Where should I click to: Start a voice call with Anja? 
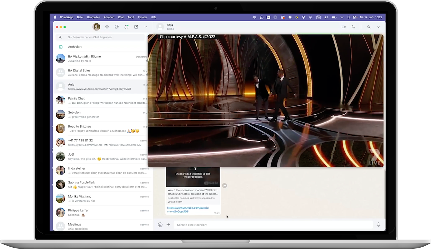click(x=353, y=27)
